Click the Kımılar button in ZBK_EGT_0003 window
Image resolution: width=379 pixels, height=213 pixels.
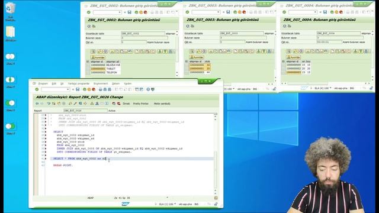pyautogui.click(x=197, y=57)
